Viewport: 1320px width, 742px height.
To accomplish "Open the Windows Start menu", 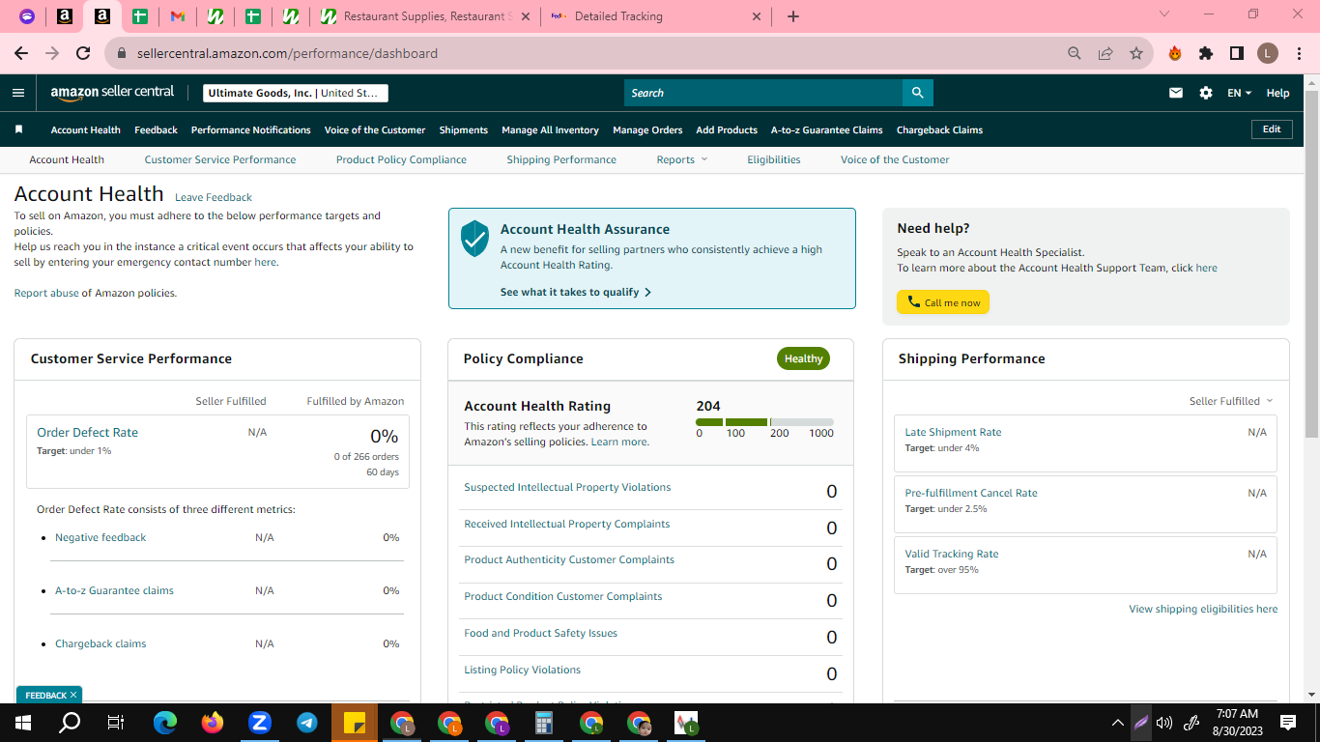I will 23,722.
